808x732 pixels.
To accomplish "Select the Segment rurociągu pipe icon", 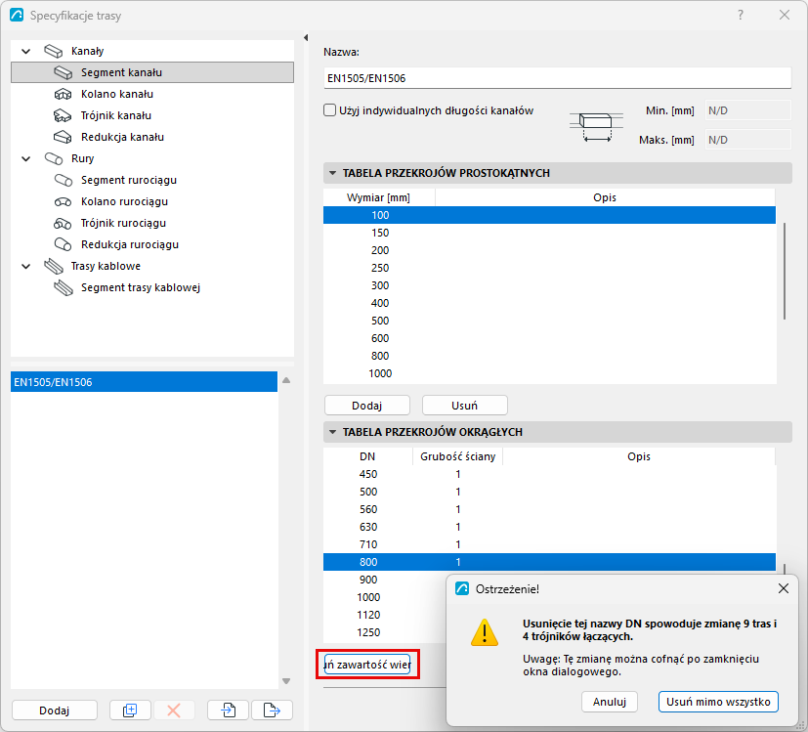I will point(63,181).
